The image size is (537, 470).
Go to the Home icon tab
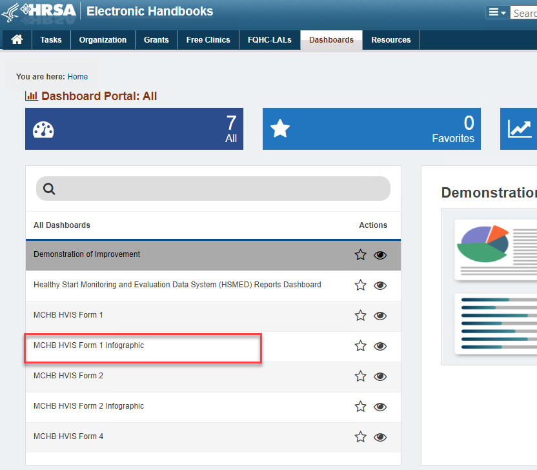pos(17,40)
